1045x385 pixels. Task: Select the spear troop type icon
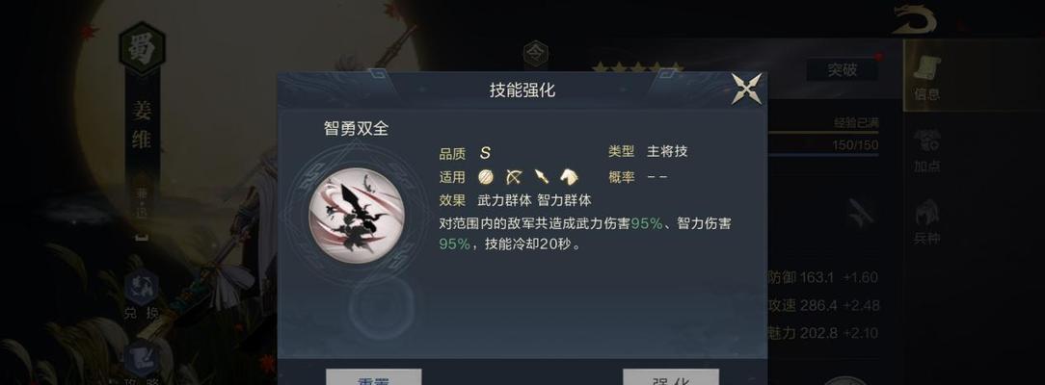541,177
